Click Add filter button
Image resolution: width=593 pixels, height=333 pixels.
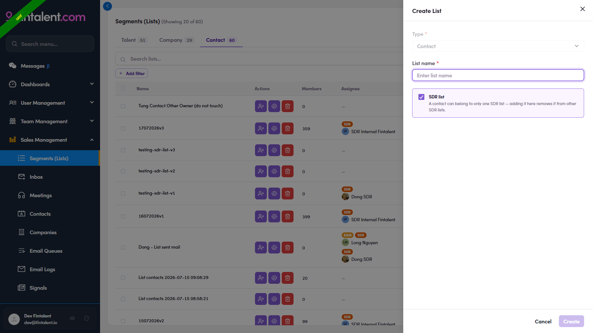tap(132, 74)
